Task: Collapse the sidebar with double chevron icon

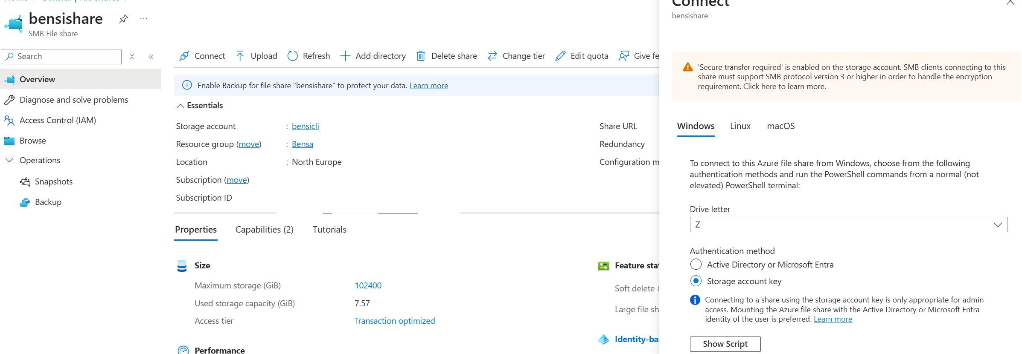Action: coord(151,57)
